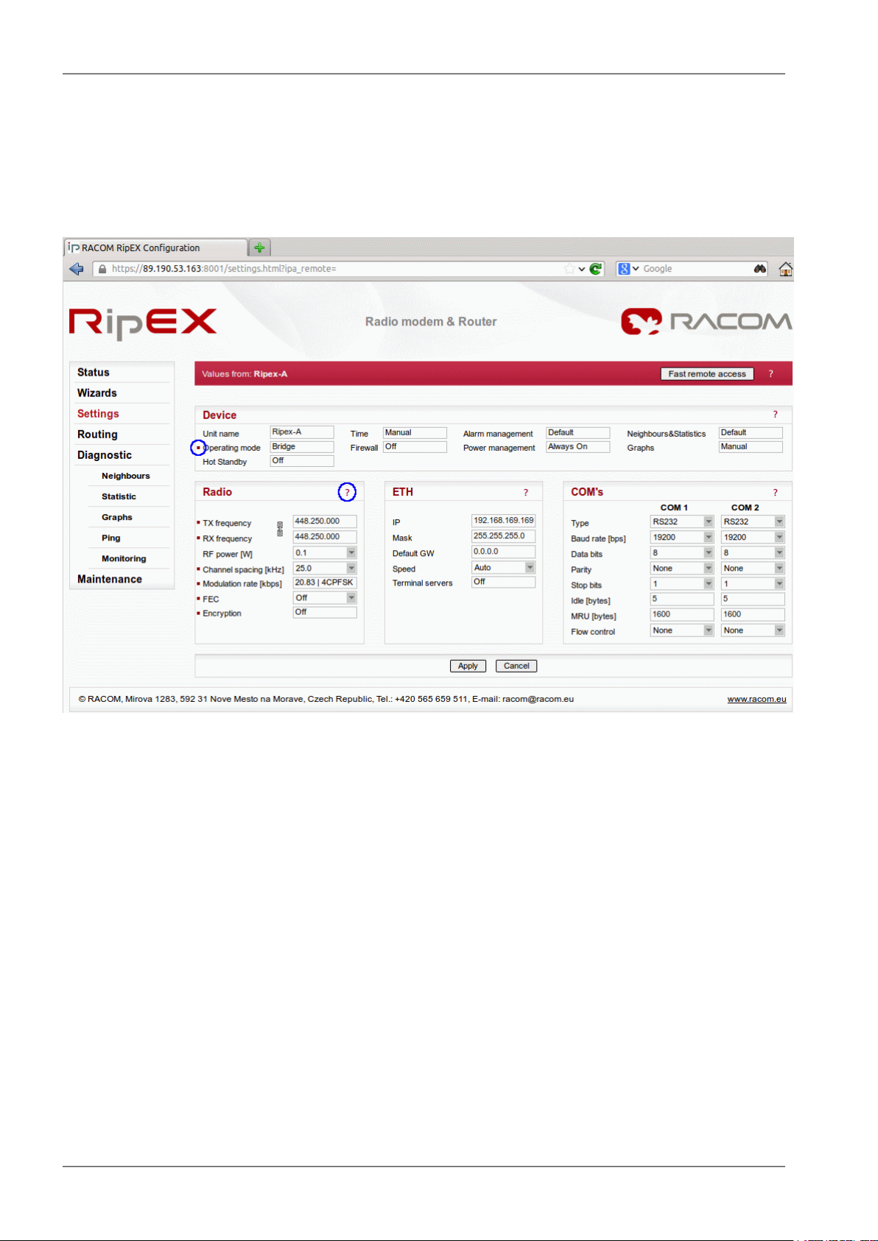Open COM's section help question mark
This screenshot has height=1241, width=878.
tap(775, 492)
